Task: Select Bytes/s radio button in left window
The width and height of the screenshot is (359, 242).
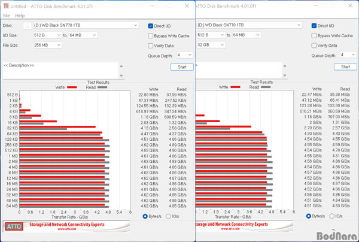Action: (x=145, y=216)
